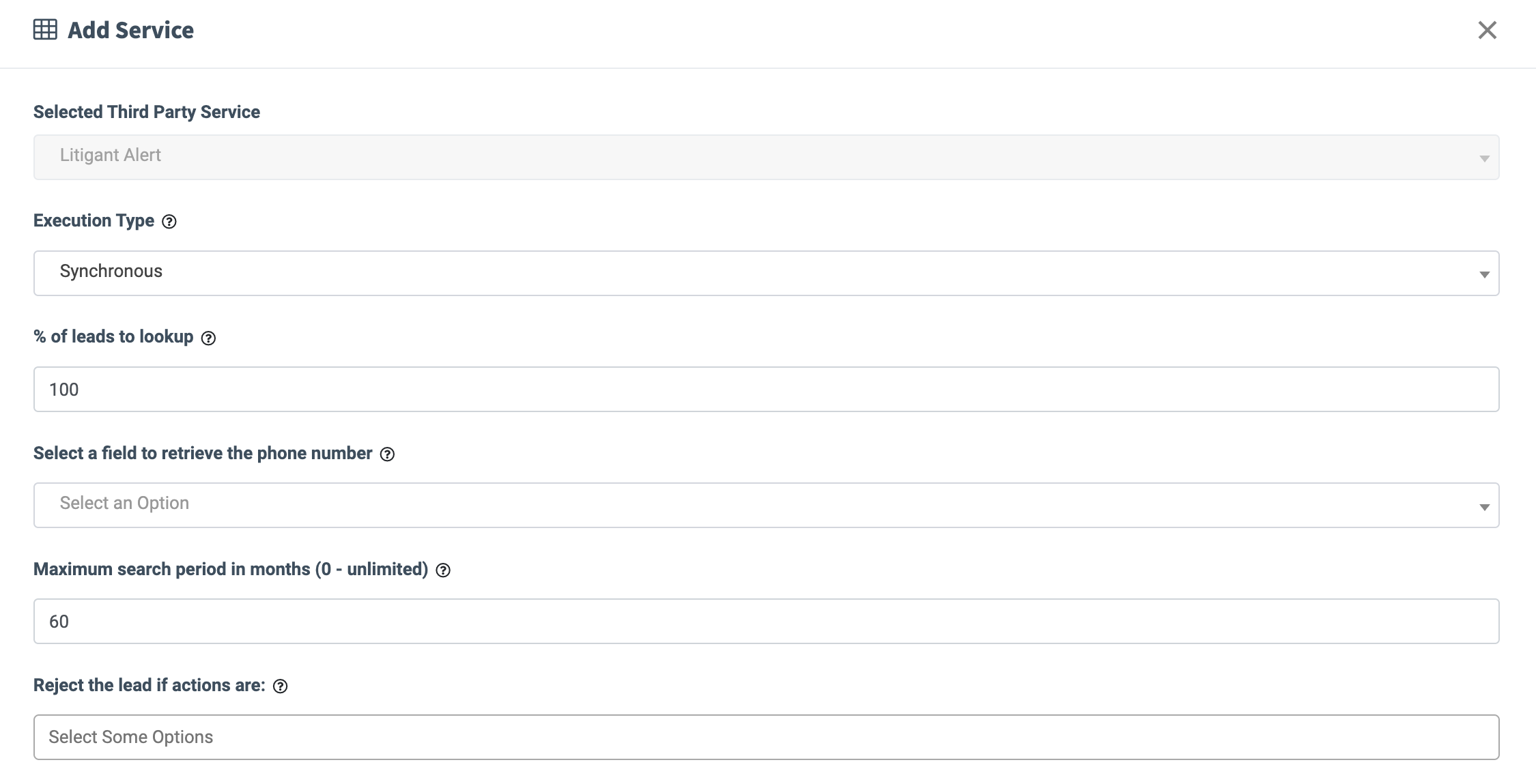The image size is (1536, 771).
Task: Click the caret arrow of Select an Option
Action: click(x=1484, y=506)
